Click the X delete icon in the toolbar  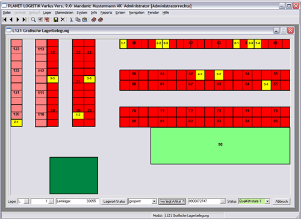63,19
